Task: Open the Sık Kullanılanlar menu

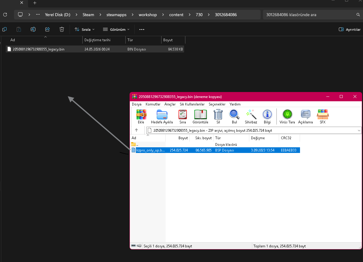Action: tap(192, 104)
